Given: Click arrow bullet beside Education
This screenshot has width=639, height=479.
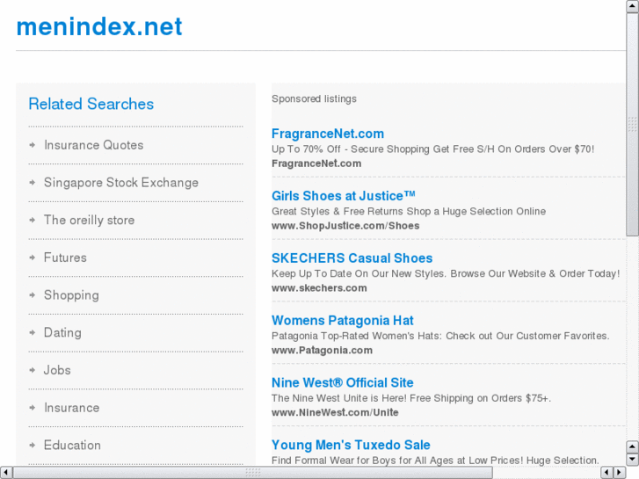Looking at the screenshot, I should (x=33, y=445).
